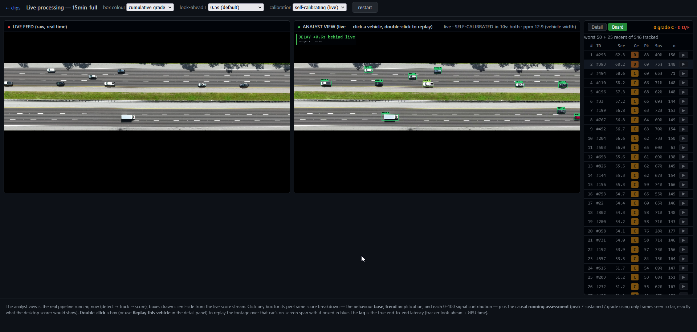697x332 pixels.
Task: Open the box colour dropdown
Action: [150, 7]
